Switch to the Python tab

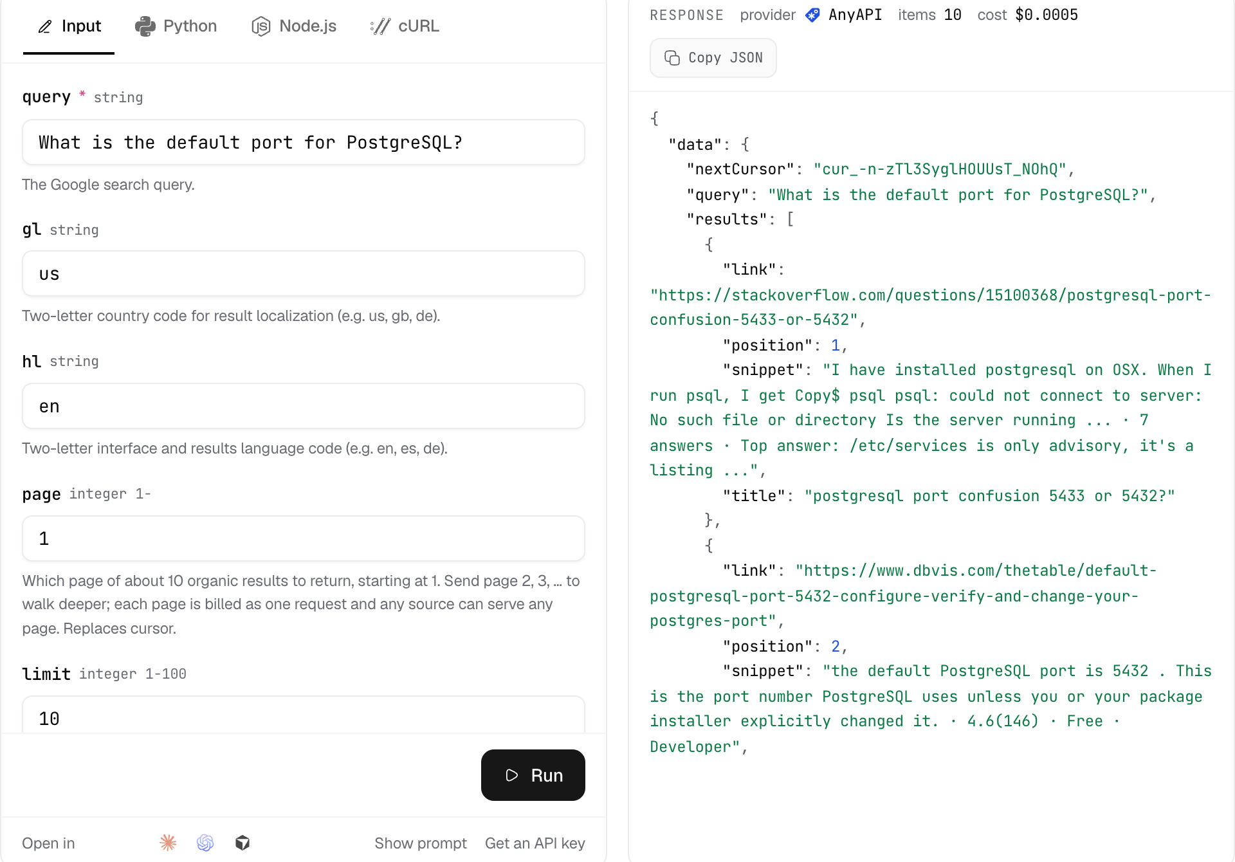click(x=176, y=26)
